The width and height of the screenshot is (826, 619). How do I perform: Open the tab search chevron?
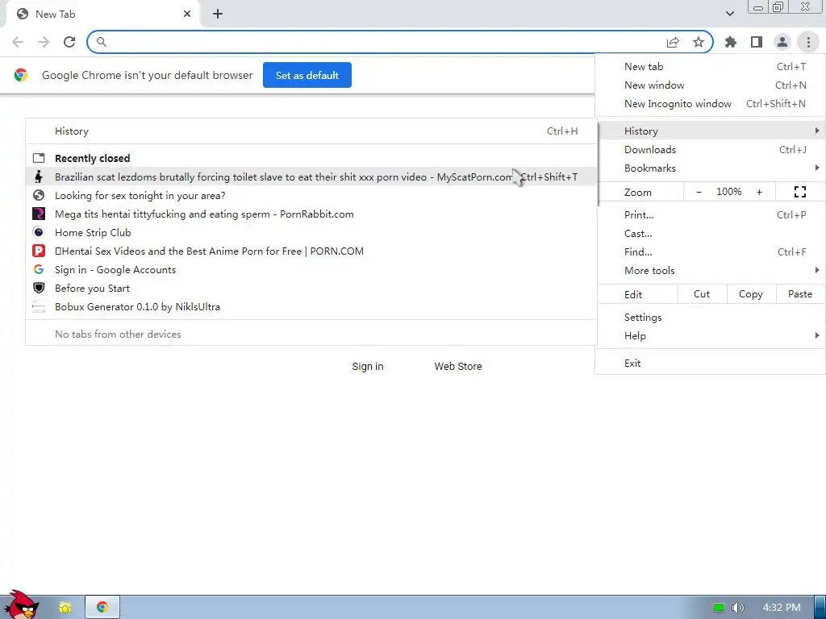tap(729, 14)
